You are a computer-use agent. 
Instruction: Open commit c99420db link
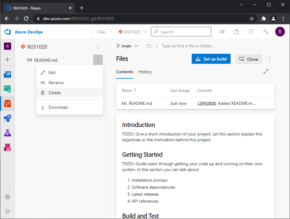click(x=207, y=103)
